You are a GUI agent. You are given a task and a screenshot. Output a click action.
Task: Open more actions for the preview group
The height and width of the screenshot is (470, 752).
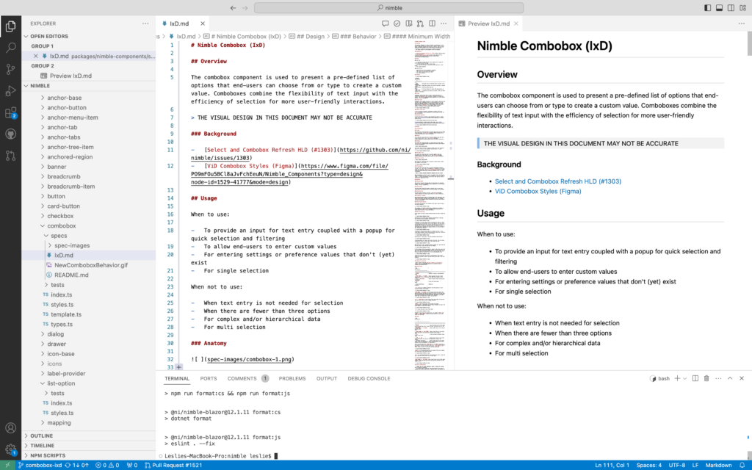click(742, 23)
